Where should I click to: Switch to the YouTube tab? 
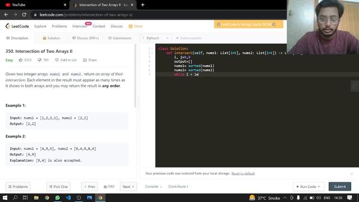click(x=34, y=5)
